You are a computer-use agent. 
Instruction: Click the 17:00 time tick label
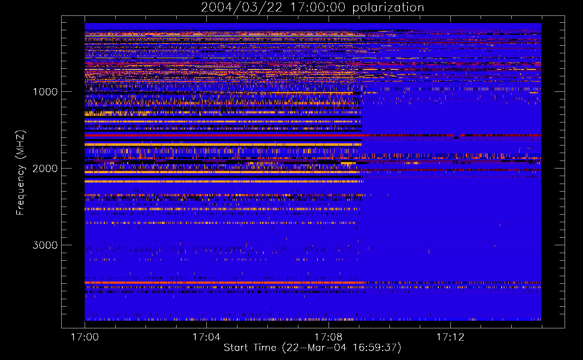[85, 337]
